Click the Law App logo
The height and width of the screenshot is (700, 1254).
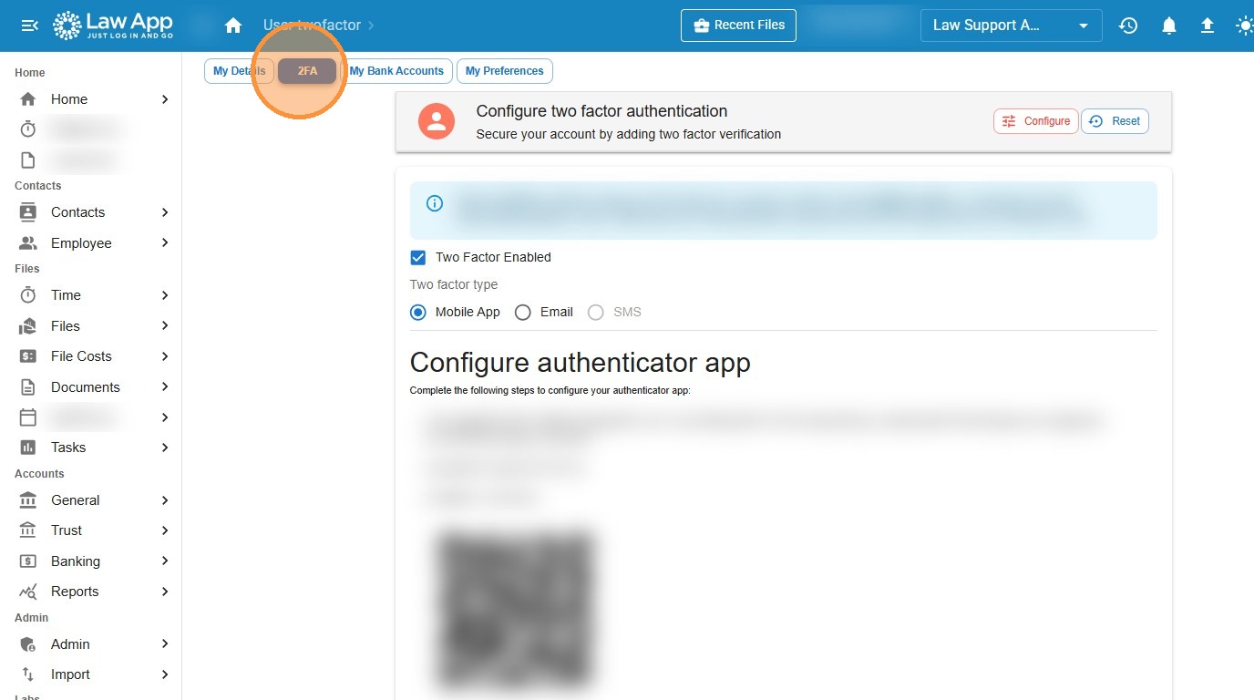click(x=113, y=26)
